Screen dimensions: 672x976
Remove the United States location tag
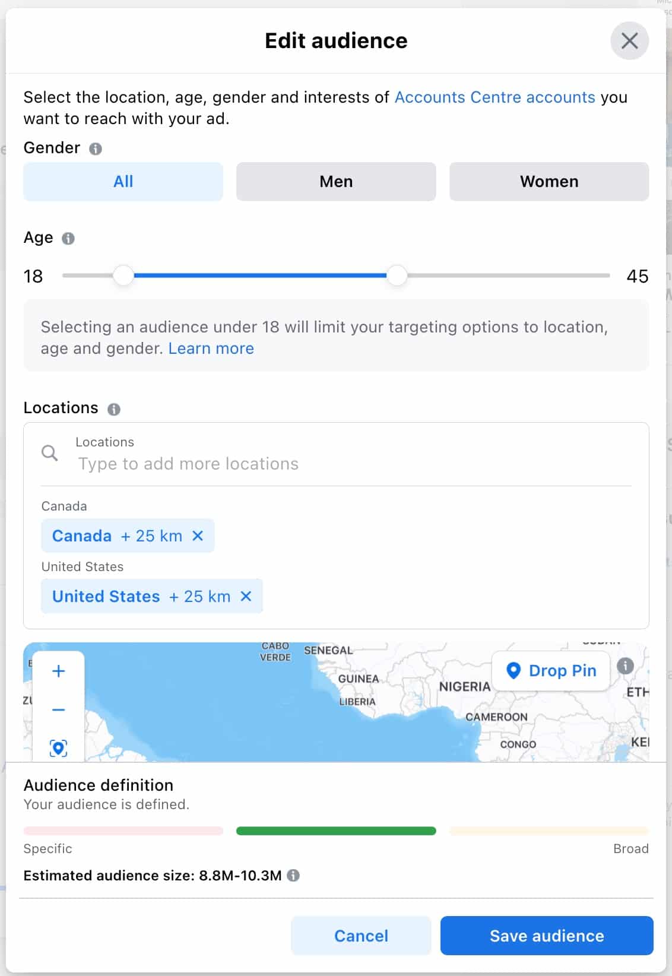tap(246, 596)
